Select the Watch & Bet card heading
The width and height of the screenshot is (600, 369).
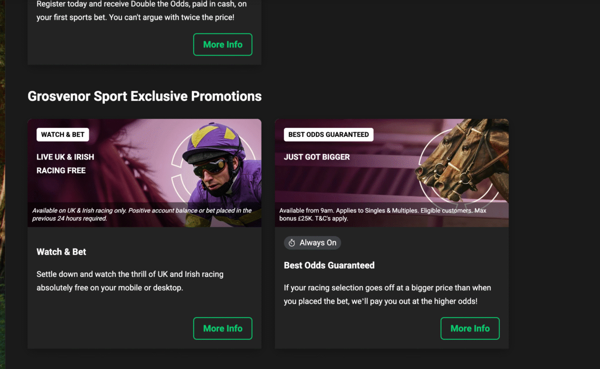61,252
